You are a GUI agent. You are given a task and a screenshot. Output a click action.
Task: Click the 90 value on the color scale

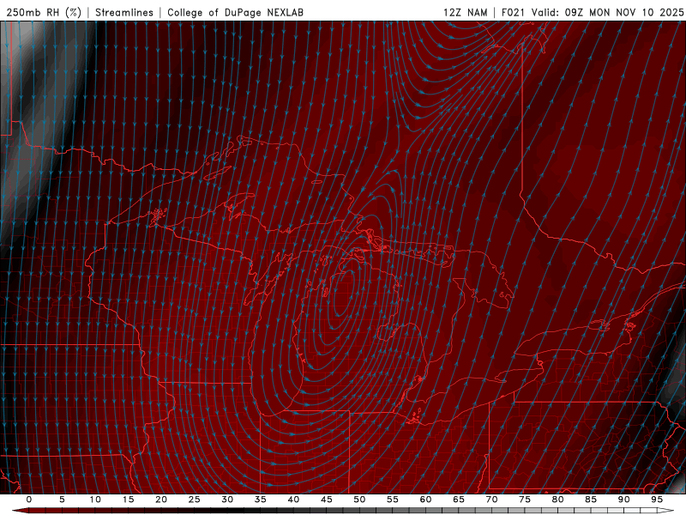click(623, 500)
